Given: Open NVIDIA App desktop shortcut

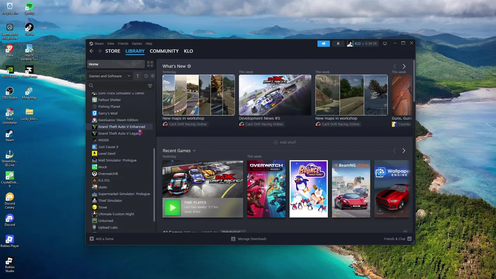Looking at the screenshot, I should [x=10, y=72].
